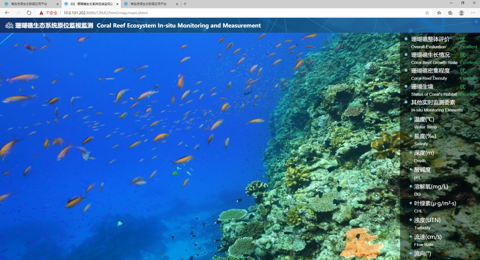480x260 pixels.
Task: Open the collections icon in toolbar
Action: coord(450,13)
